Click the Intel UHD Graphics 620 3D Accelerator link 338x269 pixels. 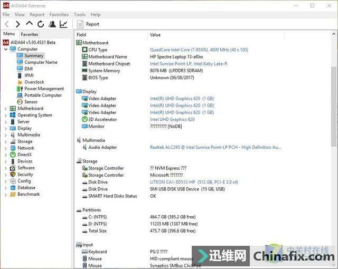pyautogui.click(x=172, y=119)
